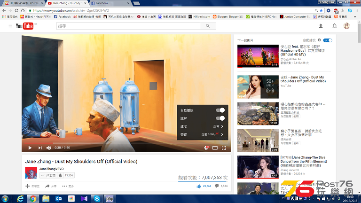The height and width of the screenshot is (203, 361).
Task: Toggle autoplay switch in player settings
Action: (x=220, y=110)
